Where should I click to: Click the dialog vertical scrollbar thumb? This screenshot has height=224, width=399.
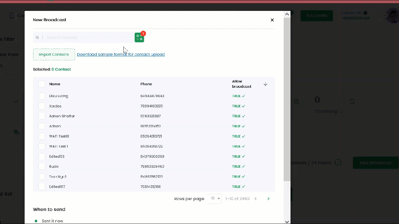[287, 100]
